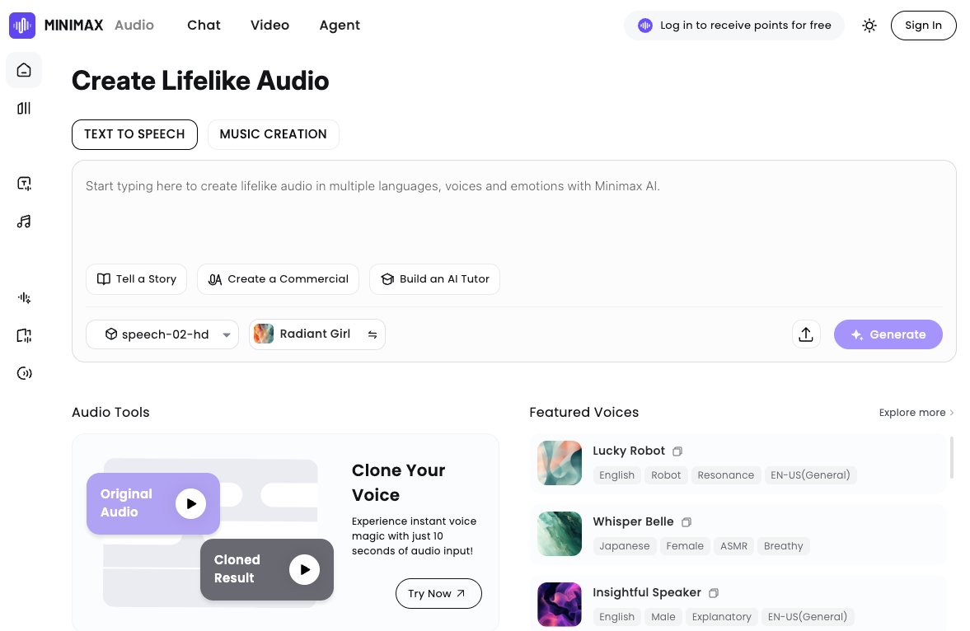970x631 pixels.
Task: Click the Lucky Robot voice thumbnail
Action: (x=560, y=463)
